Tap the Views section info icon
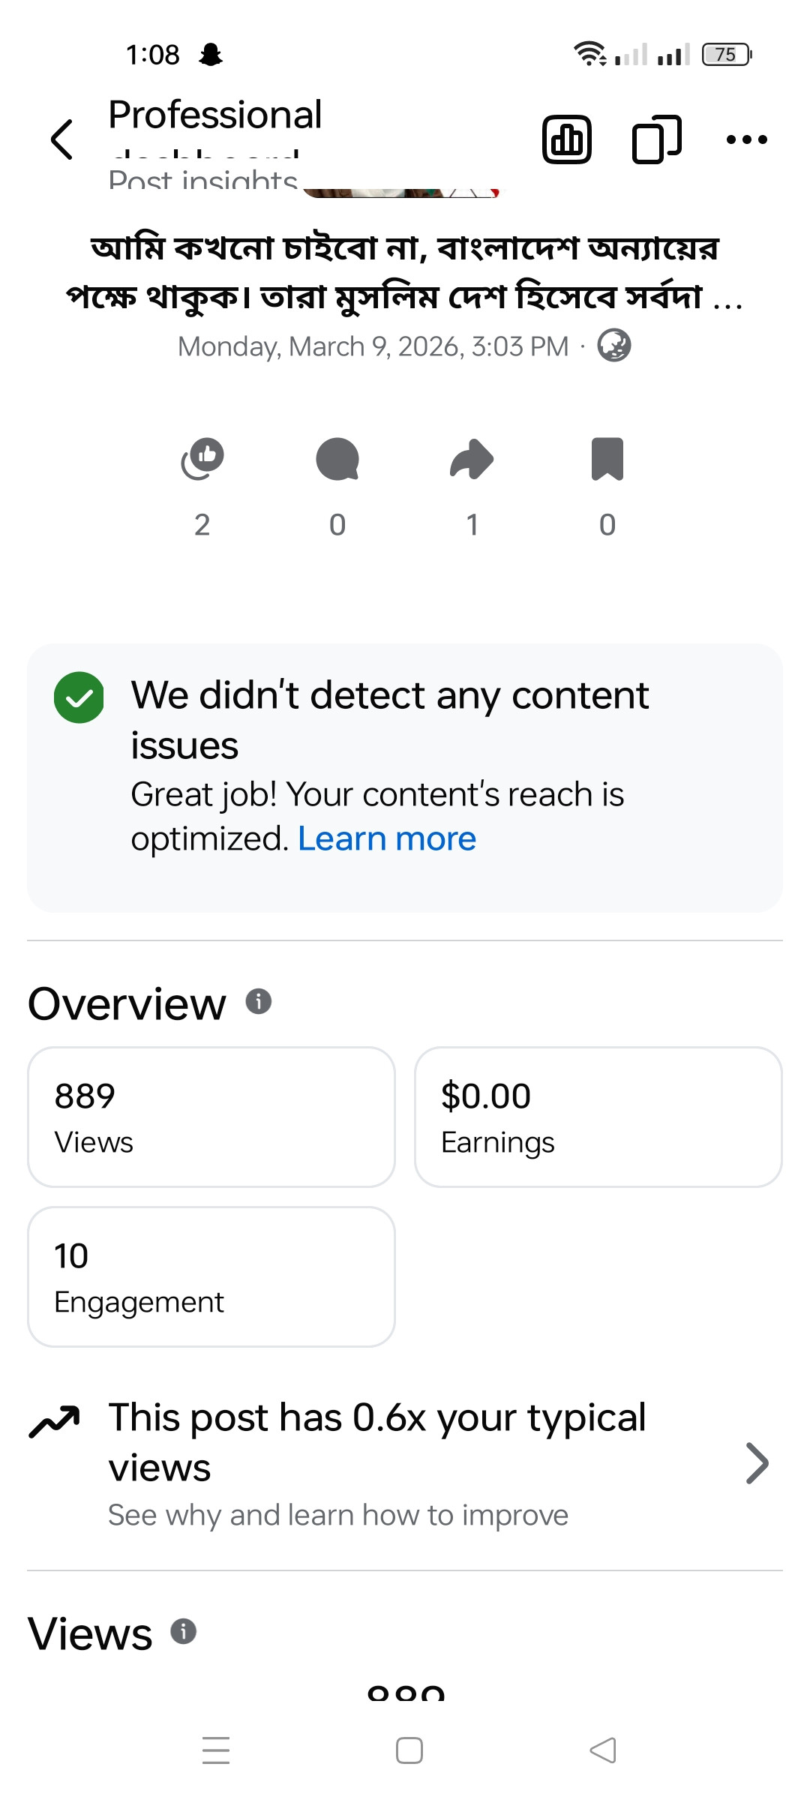This screenshot has width=810, height=1800. point(184,1631)
